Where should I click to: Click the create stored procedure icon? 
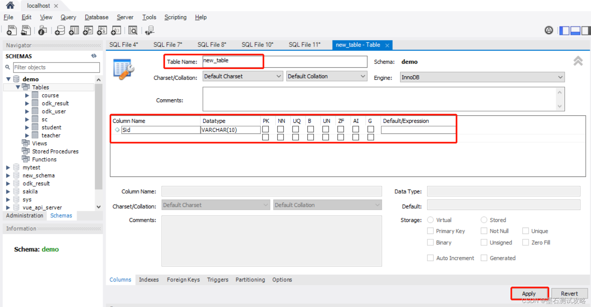coord(102,30)
